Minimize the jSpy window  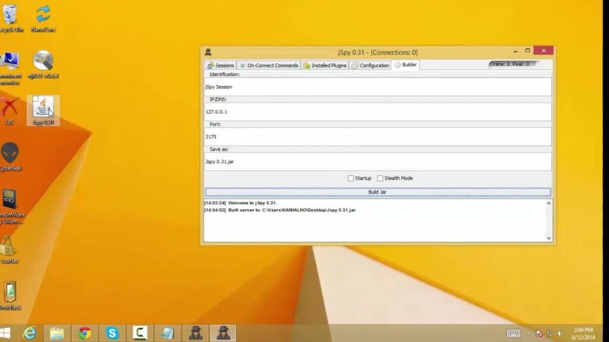click(x=516, y=51)
